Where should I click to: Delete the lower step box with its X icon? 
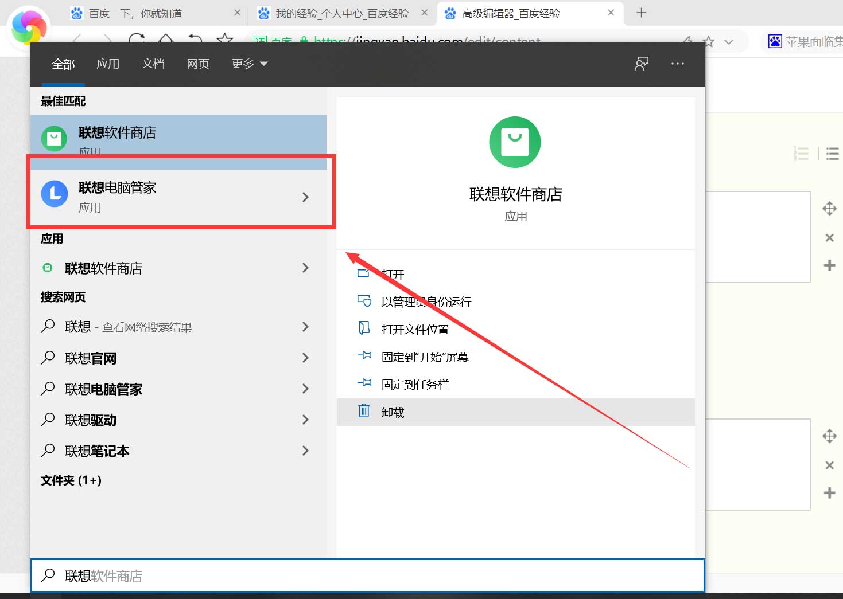[829, 465]
